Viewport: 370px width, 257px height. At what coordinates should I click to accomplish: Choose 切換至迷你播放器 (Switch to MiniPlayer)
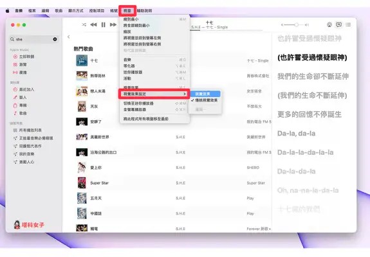(154, 103)
